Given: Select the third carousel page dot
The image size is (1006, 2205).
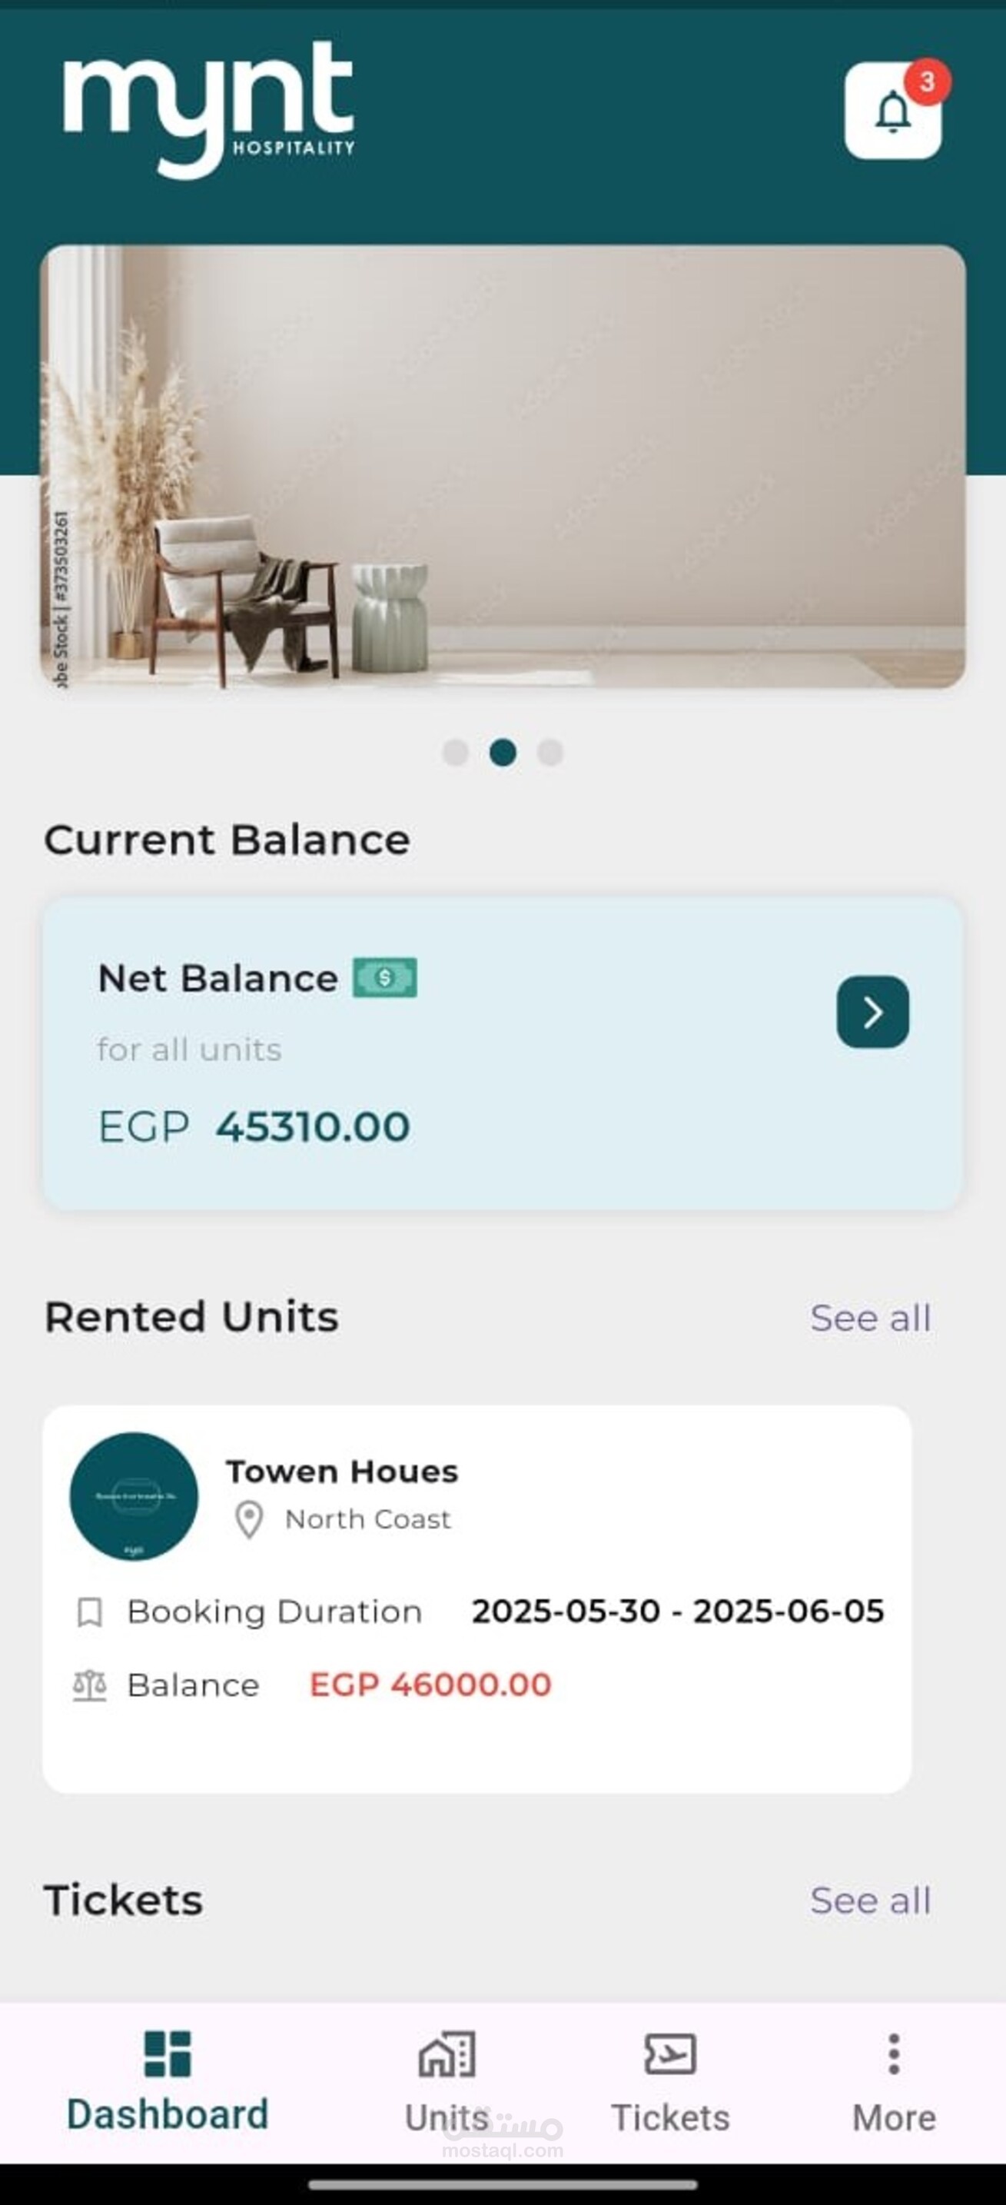Looking at the screenshot, I should click(x=550, y=753).
